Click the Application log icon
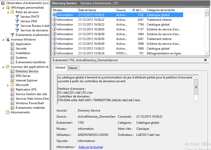Image resolution: width=211 pixels, height=150 pixels. click(x=12, y=44)
